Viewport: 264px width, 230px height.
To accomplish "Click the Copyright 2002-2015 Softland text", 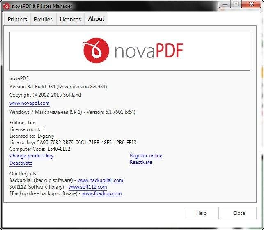I will (45, 95).
